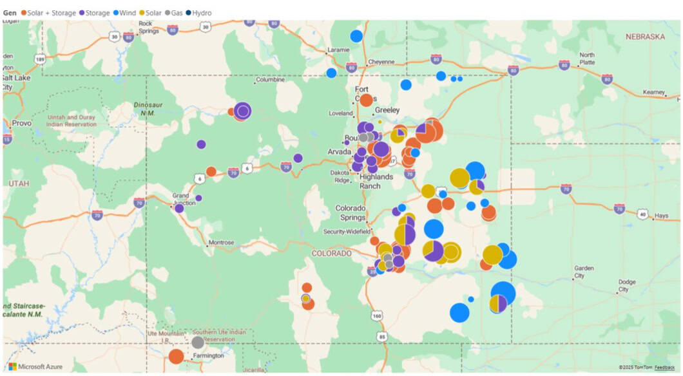Select the Solar legend item
The image size is (683, 376).
(151, 13)
